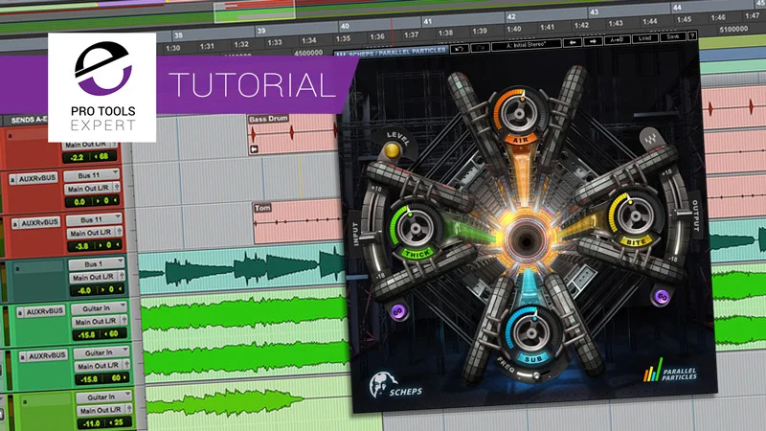766x431 pixels.
Task: Click the yellow LEVEL indicator light
Action: [392, 150]
